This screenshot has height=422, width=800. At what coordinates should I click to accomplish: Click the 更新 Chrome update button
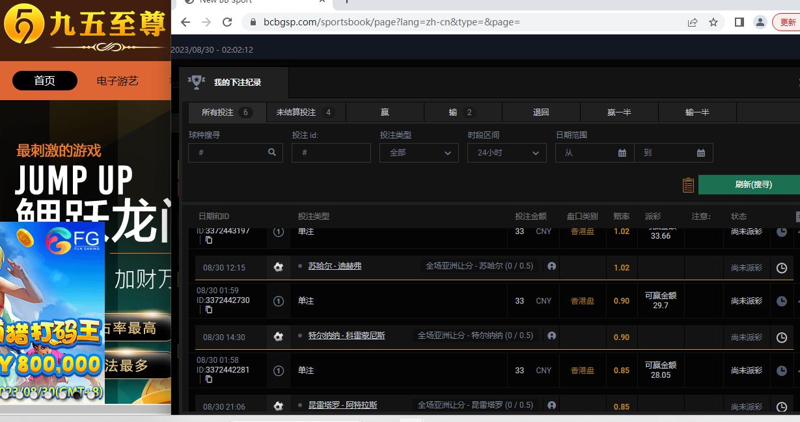pyautogui.click(x=787, y=22)
